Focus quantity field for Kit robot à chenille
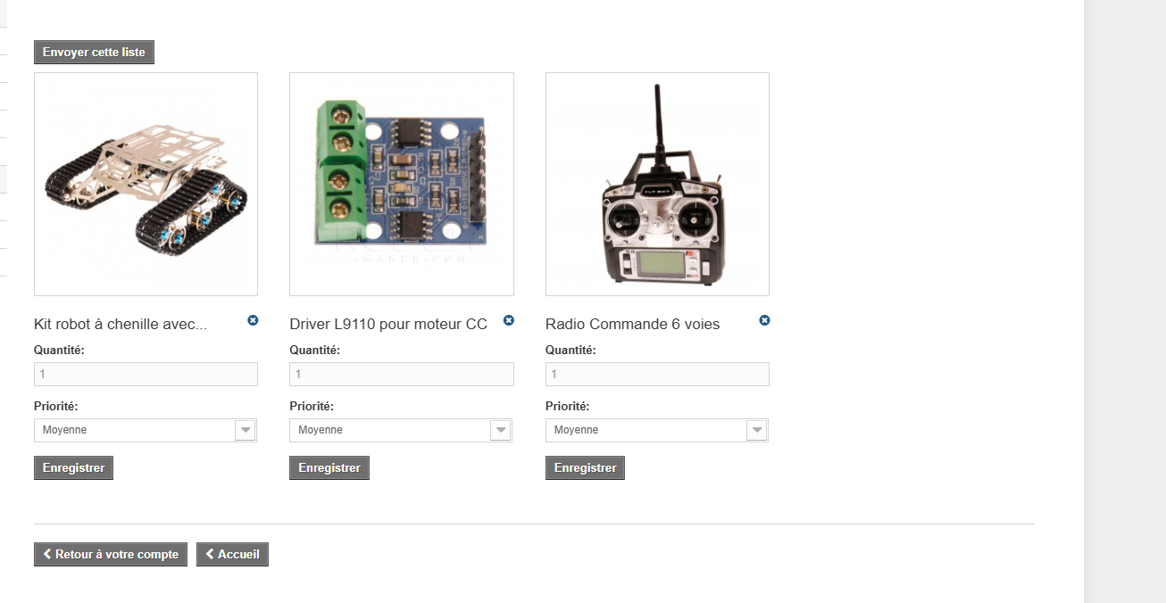 click(x=146, y=375)
